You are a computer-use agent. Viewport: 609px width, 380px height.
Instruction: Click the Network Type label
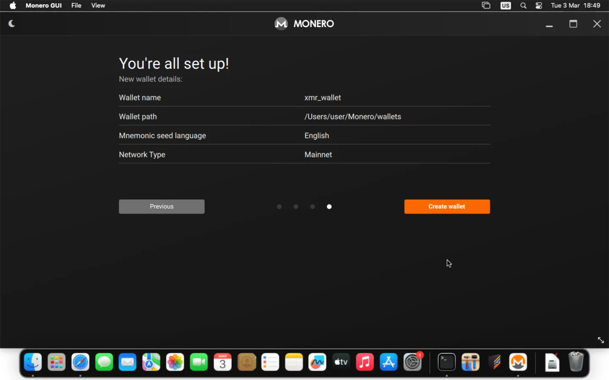[x=142, y=155]
